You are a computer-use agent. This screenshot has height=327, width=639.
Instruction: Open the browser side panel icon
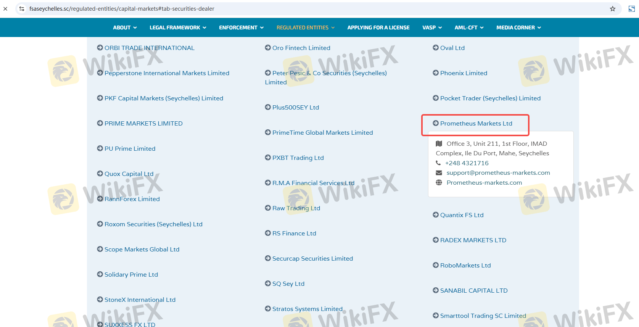click(x=632, y=9)
